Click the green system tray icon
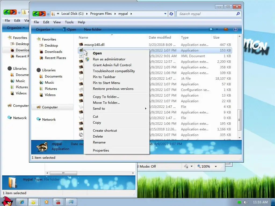The image size is (275, 206). click(239, 202)
